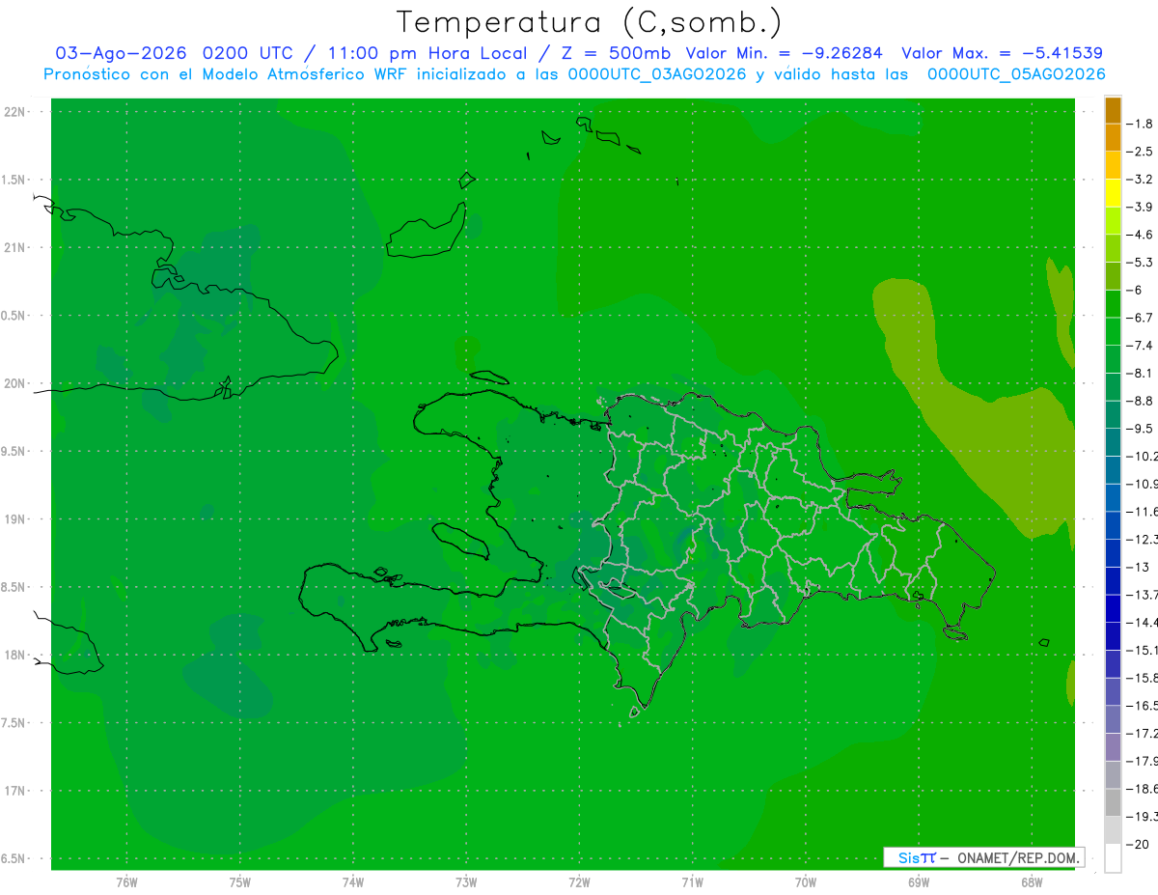This screenshot has width=1158, height=895.
Task: Click the -9.5 colorbar label
Action: click(x=1141, y=429)
